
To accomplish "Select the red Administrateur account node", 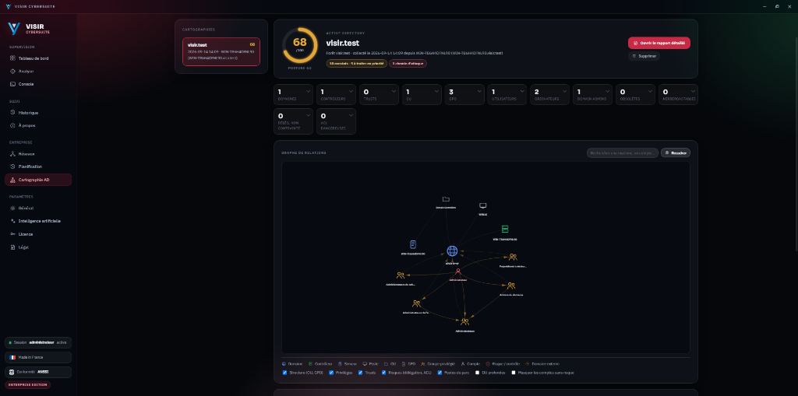I will coord(458,272).
